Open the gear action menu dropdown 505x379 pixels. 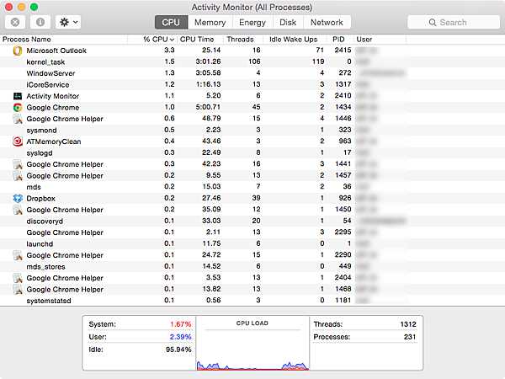[68, 22]
